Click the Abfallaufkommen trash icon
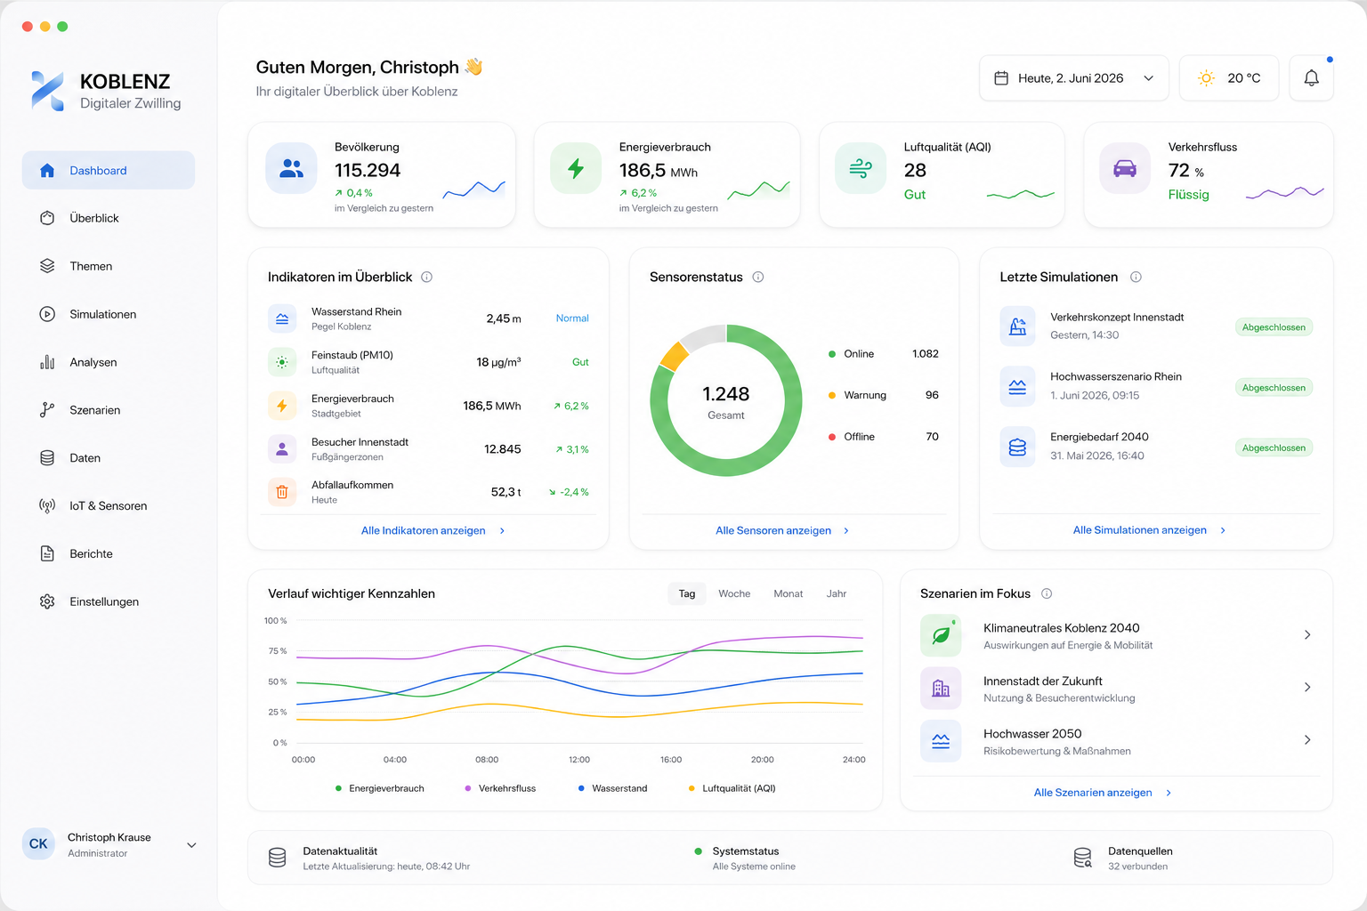This screenshot has width=1367, height=911. point(282,492)
